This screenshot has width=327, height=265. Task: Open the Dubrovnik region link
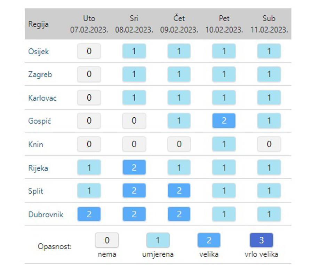pyautogui.click(x=46, y=215)
